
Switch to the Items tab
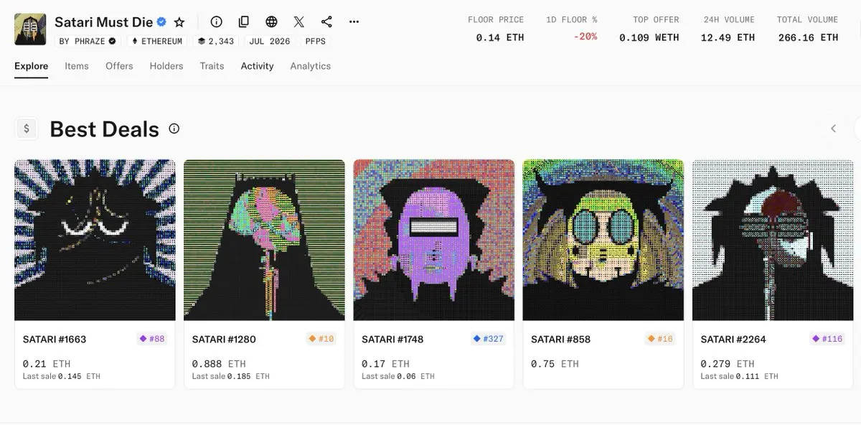(x=77, y=66)
